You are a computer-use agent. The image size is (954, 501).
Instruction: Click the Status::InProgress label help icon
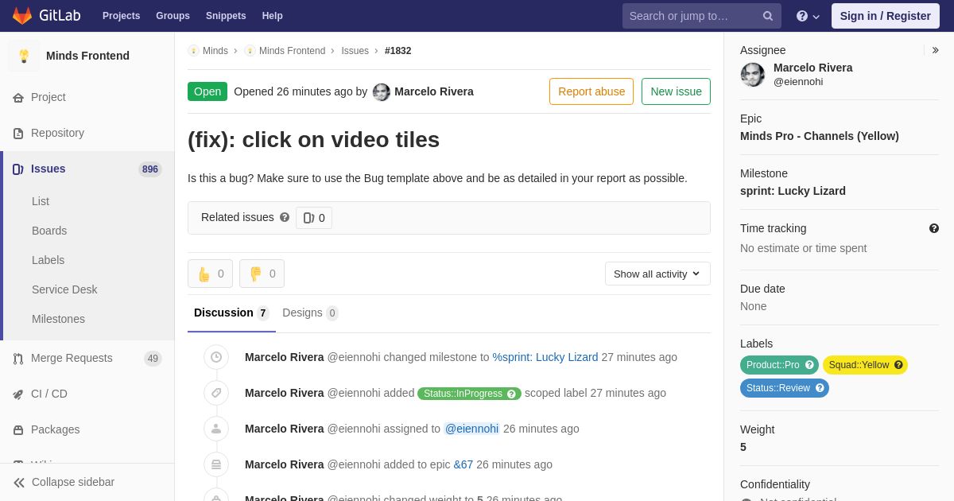pyautogui.click(x=512, y=394)
